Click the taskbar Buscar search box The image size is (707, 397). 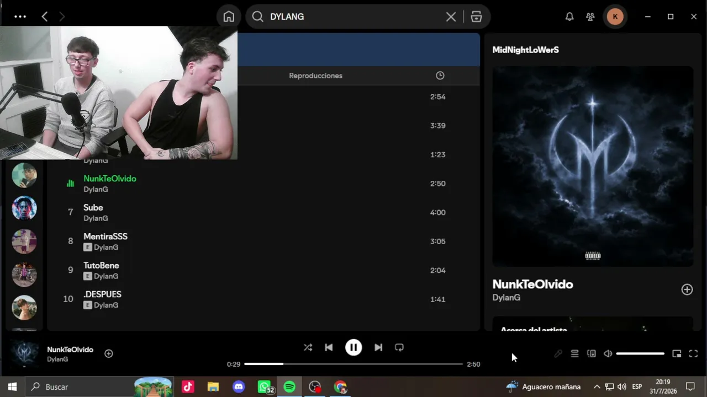[x=99, y=387]
